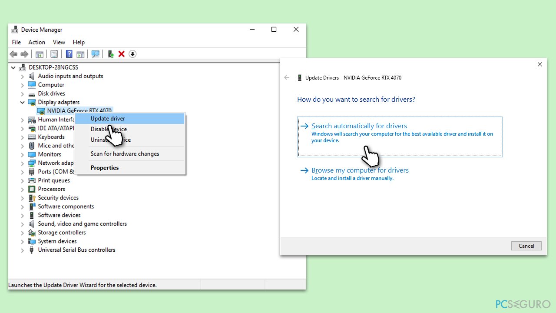Image resolution: width=556 pixels, height=313 pixels.
Task: Select the Storage controllers label
Action: point(62,233)
